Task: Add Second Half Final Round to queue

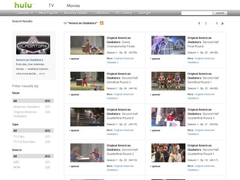Action: coord(155,58)
